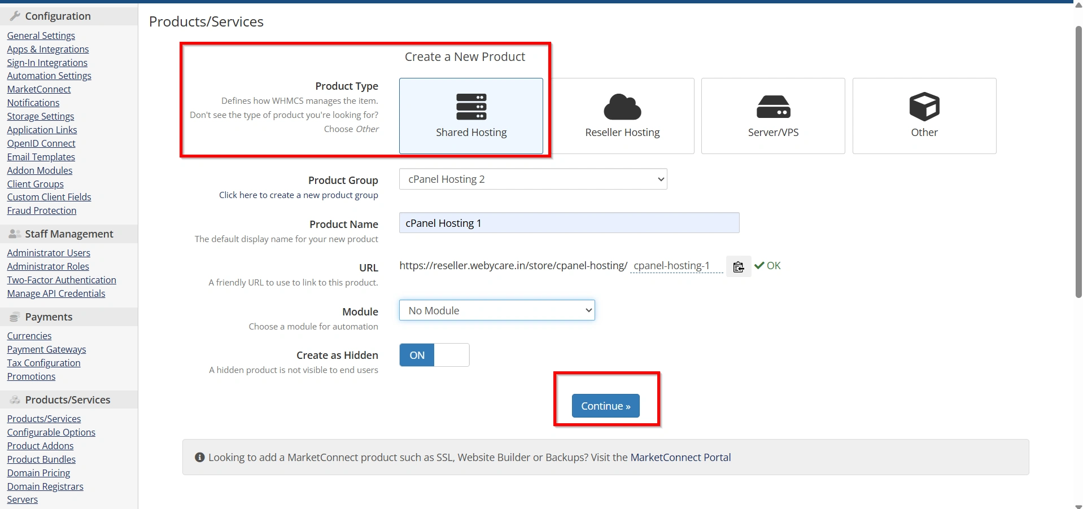Click the info icon in MarketConnect notice
1083x509 pixels.
click(199, 457)
